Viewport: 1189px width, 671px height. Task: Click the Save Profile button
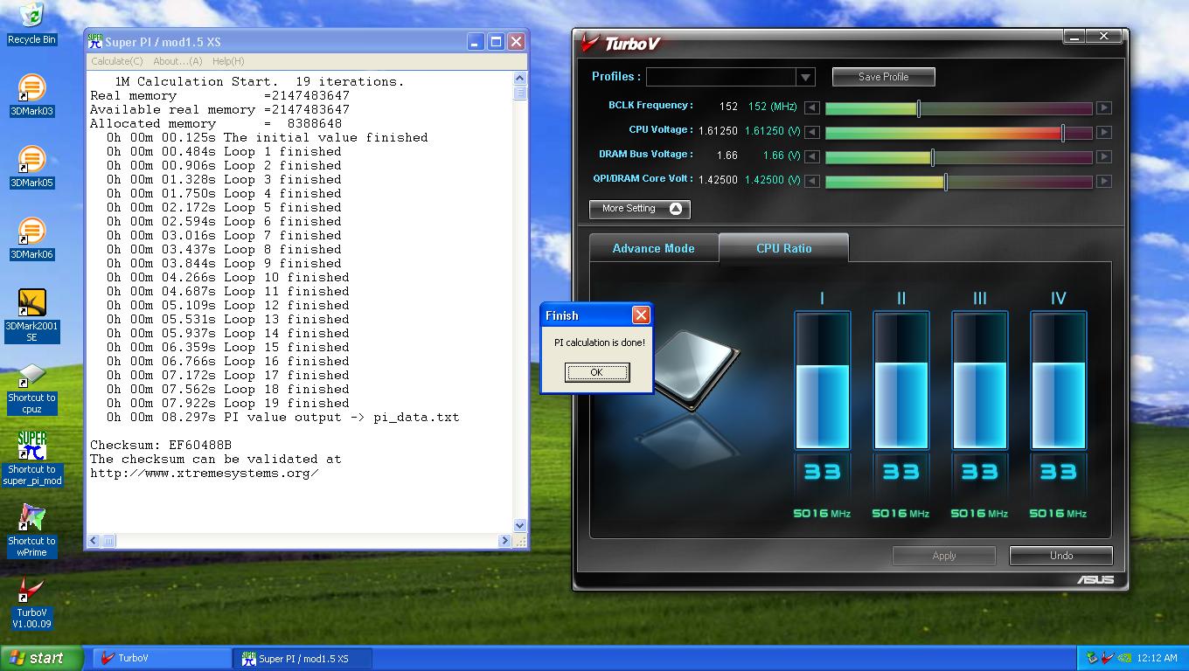883,77
